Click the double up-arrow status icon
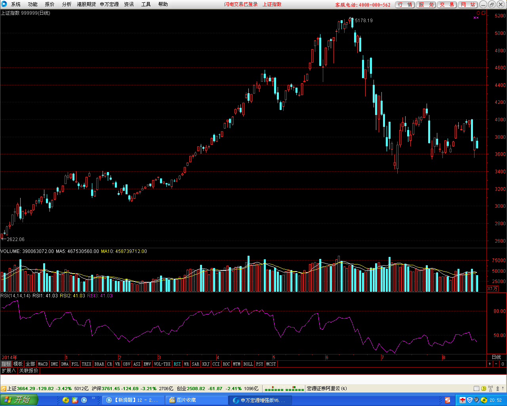This screenshot has width=507, height=406. click(x=498, y=389)
